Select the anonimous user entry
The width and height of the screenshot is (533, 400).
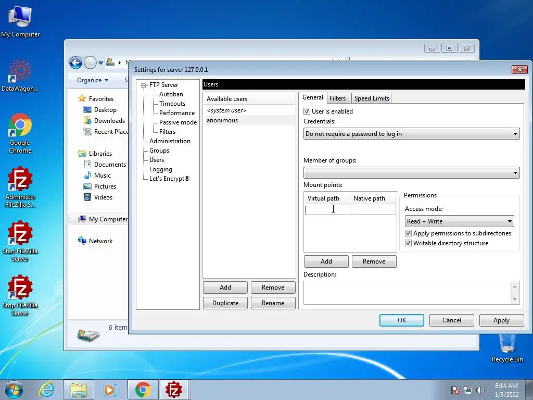coord(250,120)
